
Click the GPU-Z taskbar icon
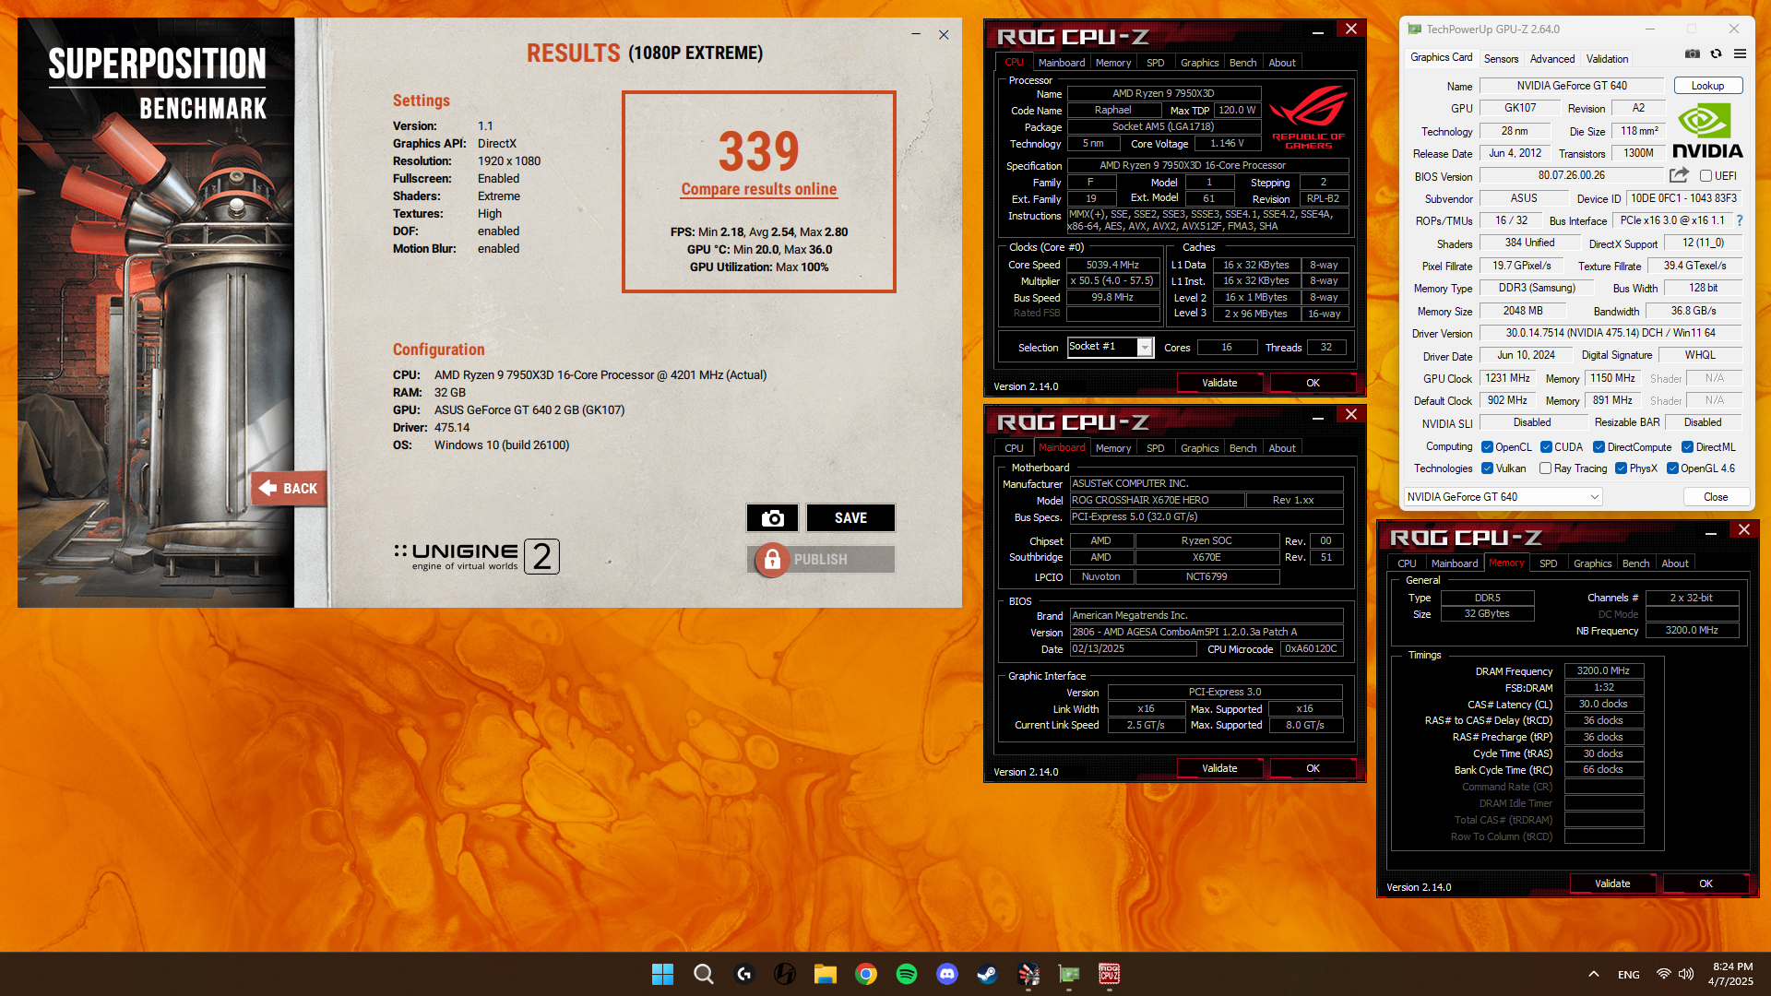1069,974
